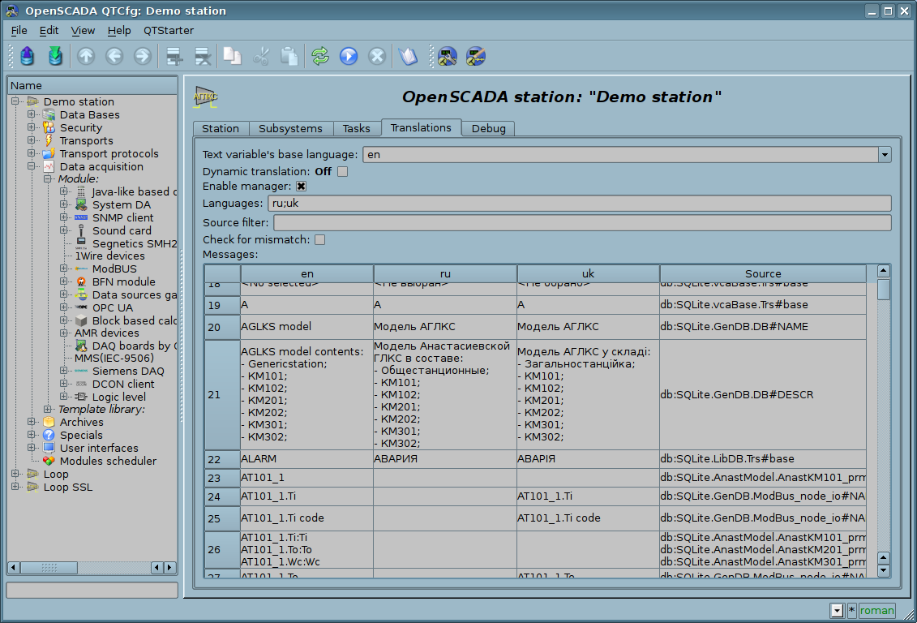Click the Security tree icon
917x623 pixels.
49,127
